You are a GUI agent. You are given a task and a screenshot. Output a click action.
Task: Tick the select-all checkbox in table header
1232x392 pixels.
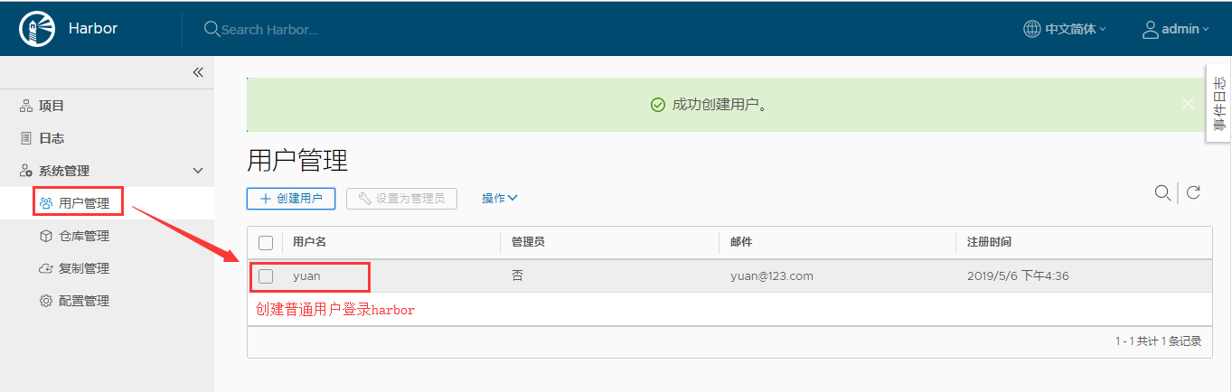tap(266, 242)
